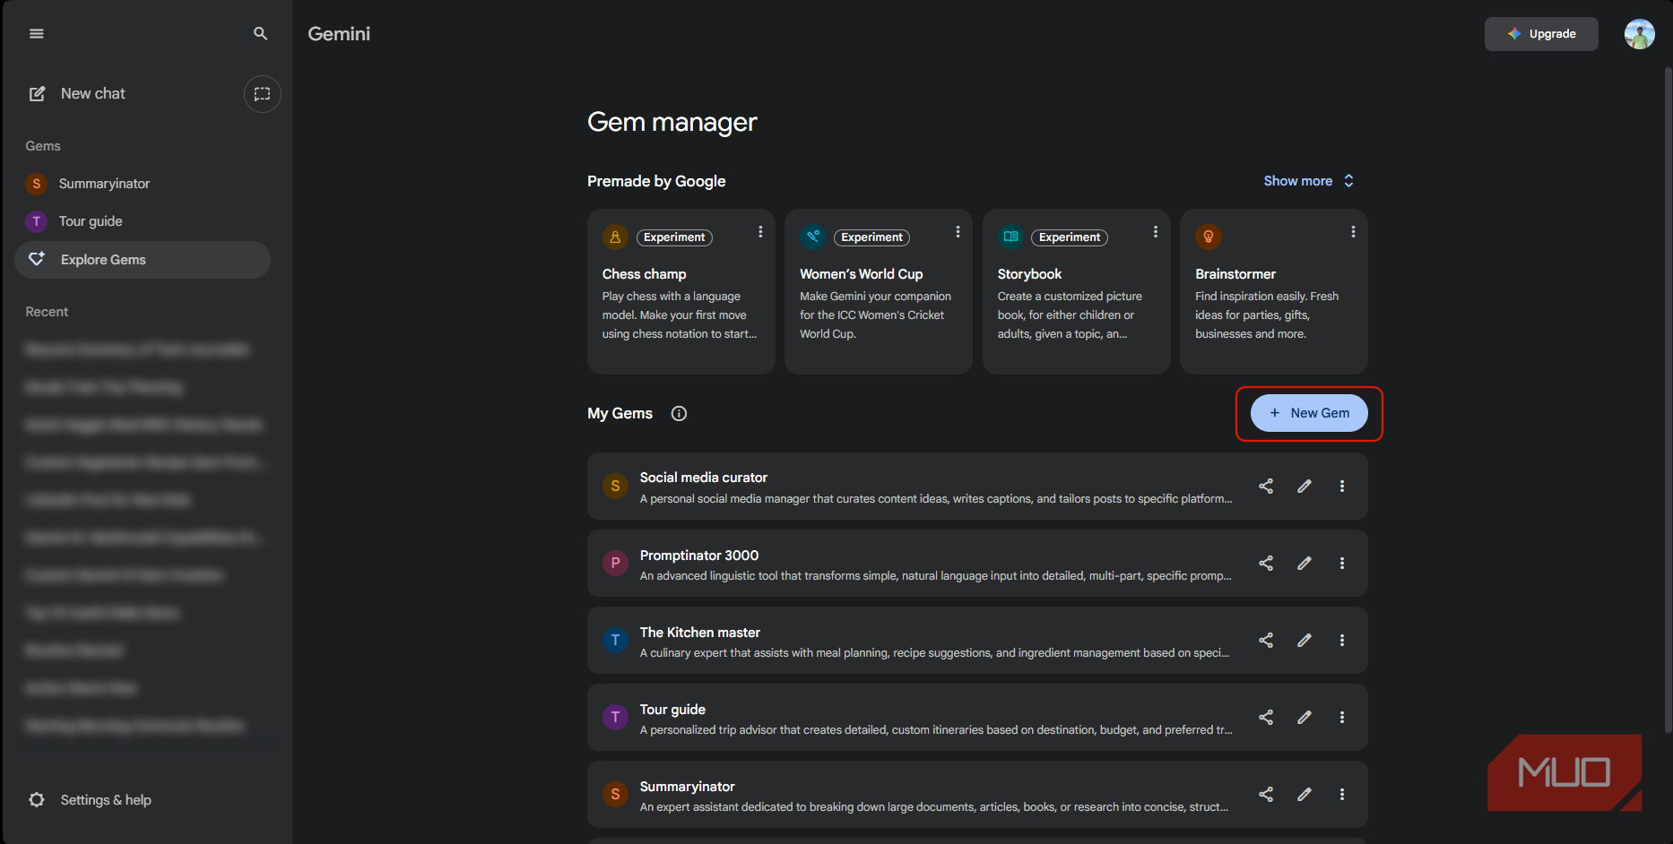Share the Social media curator gem

1266,486
